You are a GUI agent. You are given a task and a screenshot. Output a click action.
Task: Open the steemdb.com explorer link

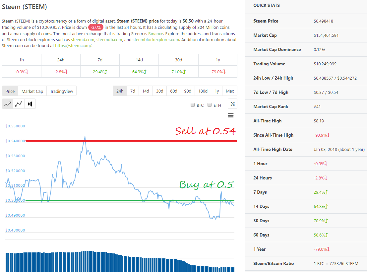(109, 39)
